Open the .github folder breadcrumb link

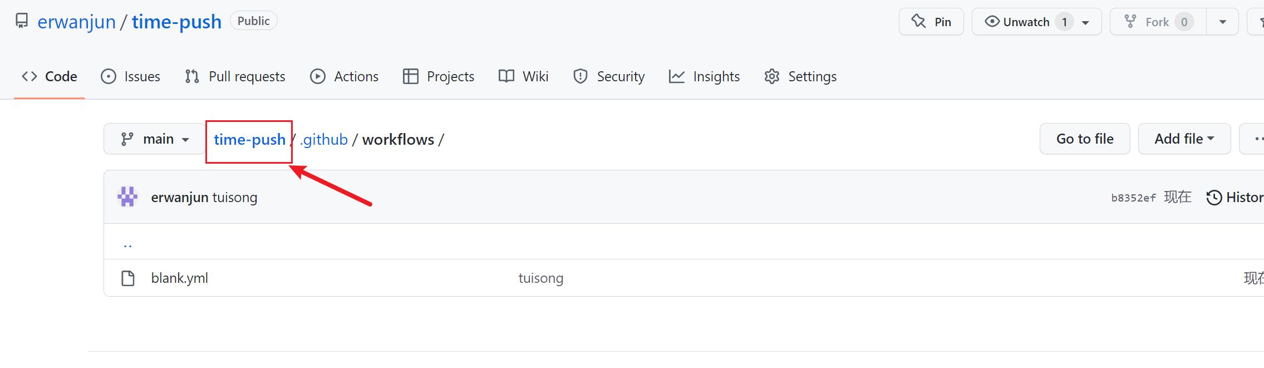[324, 139]
